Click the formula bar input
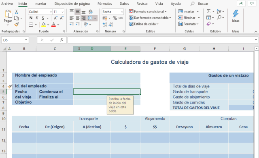The width and height of the screenshot is (259, 158). coord(161,40)
